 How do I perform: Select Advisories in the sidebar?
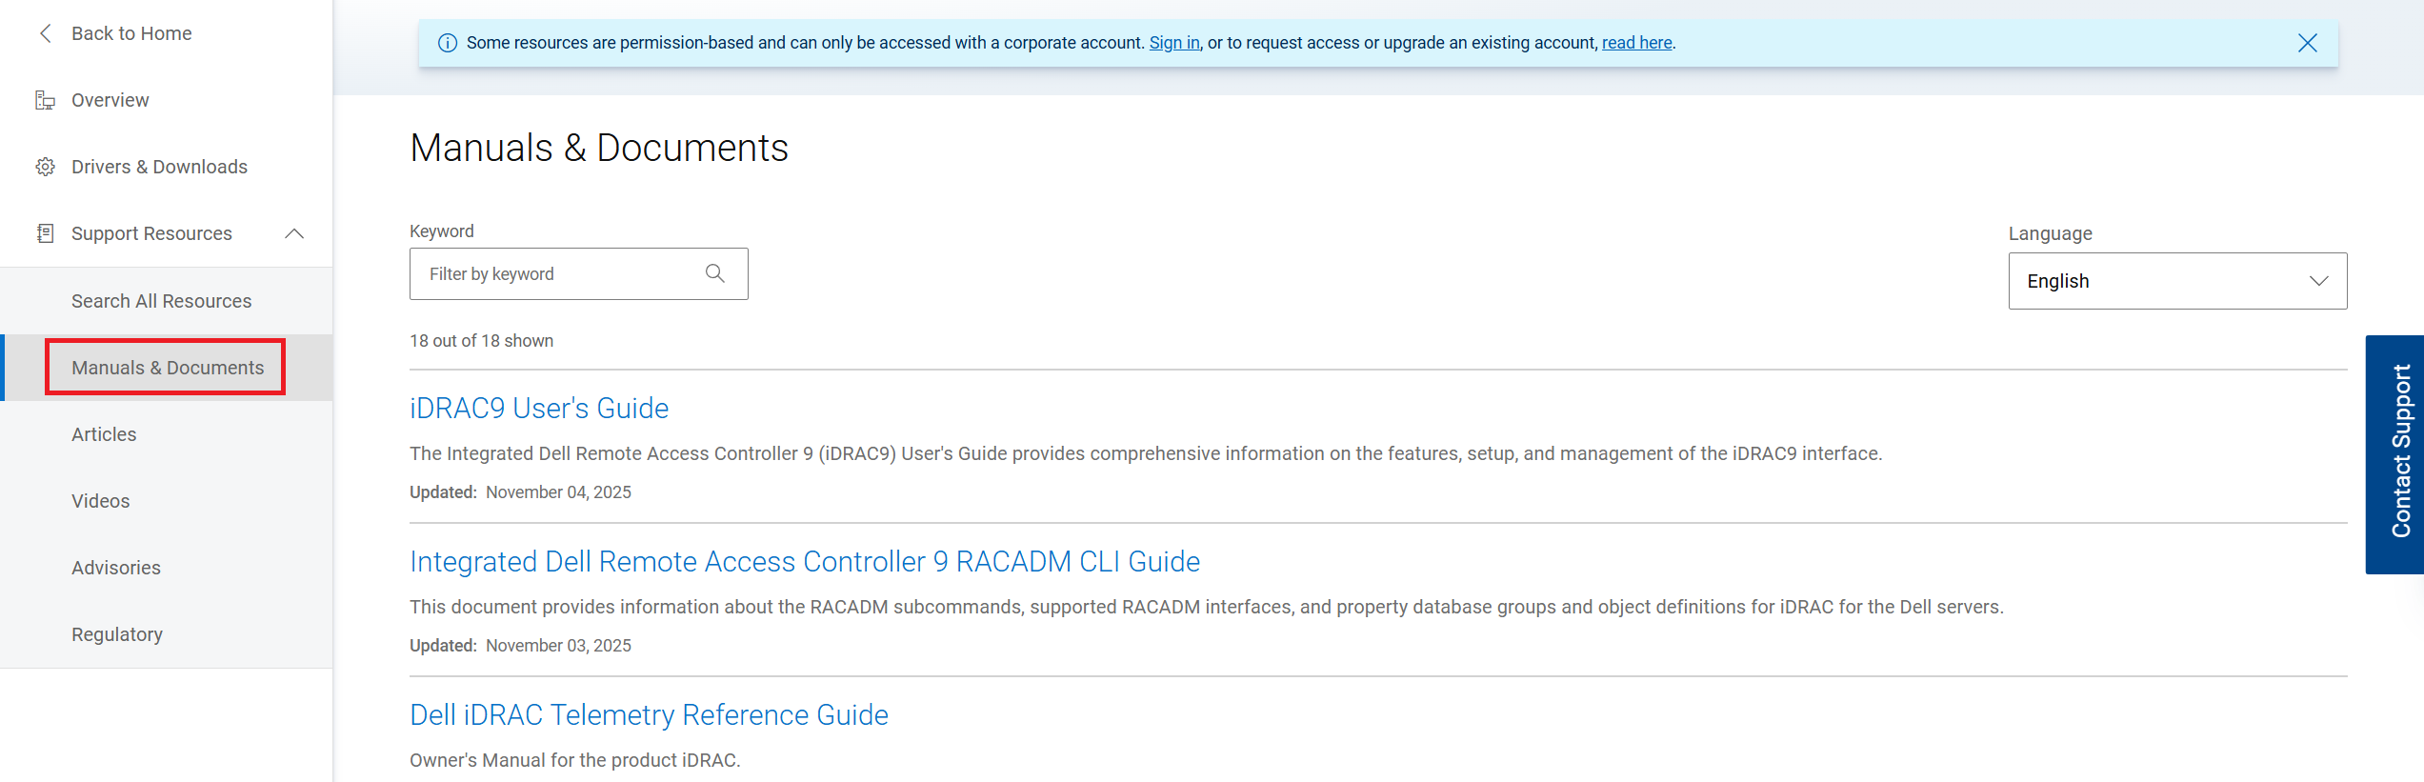(116, 568)
